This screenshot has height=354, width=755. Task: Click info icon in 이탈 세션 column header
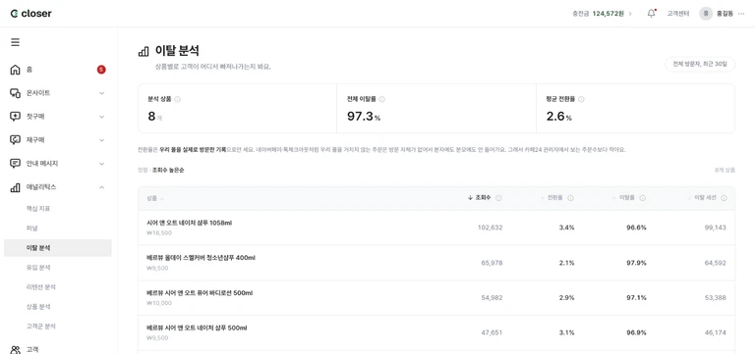point(724,198)
